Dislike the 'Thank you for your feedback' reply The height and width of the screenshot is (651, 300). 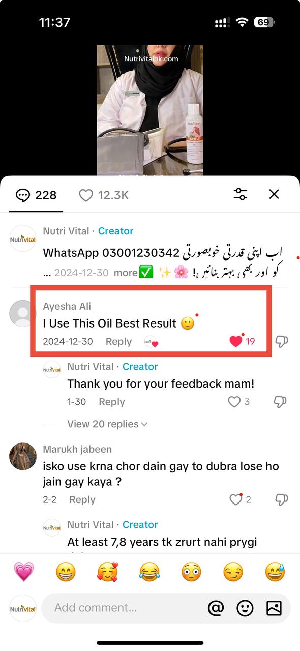280,402
